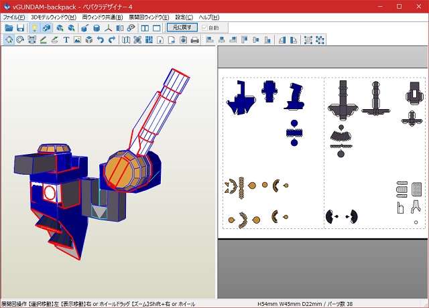Switch to the single-pane window layout
The image size is (429, 308).
(x=156, y=28)
